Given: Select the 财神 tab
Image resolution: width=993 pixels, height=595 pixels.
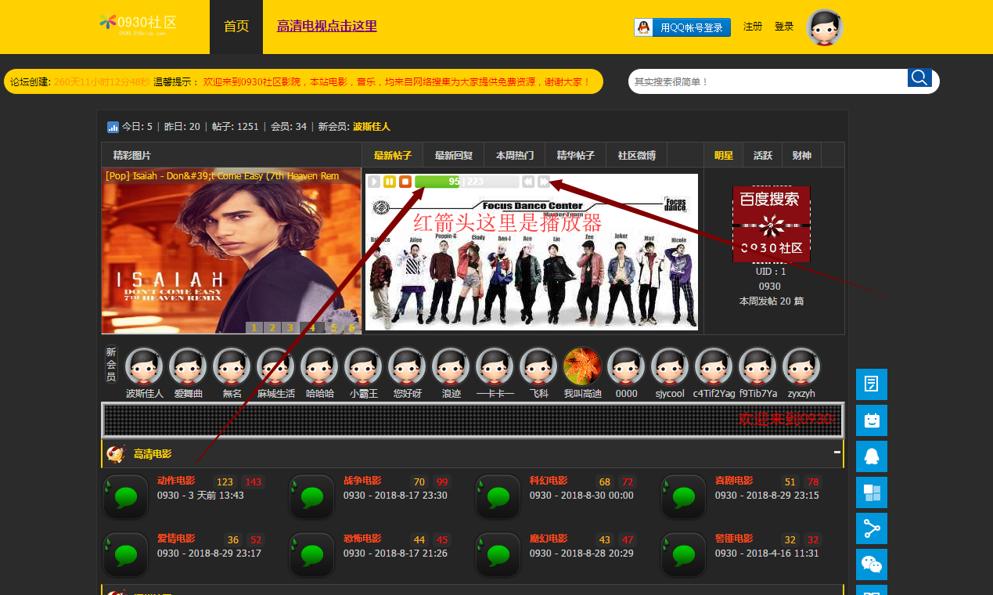Looking at the screenshot, I should point(802,155).
